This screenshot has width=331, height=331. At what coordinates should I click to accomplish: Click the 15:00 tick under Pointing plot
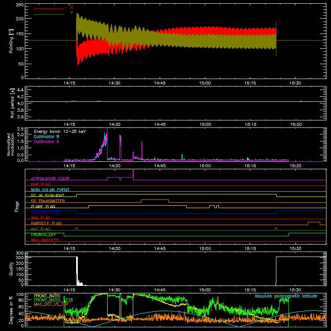click(x=205, y=83)
